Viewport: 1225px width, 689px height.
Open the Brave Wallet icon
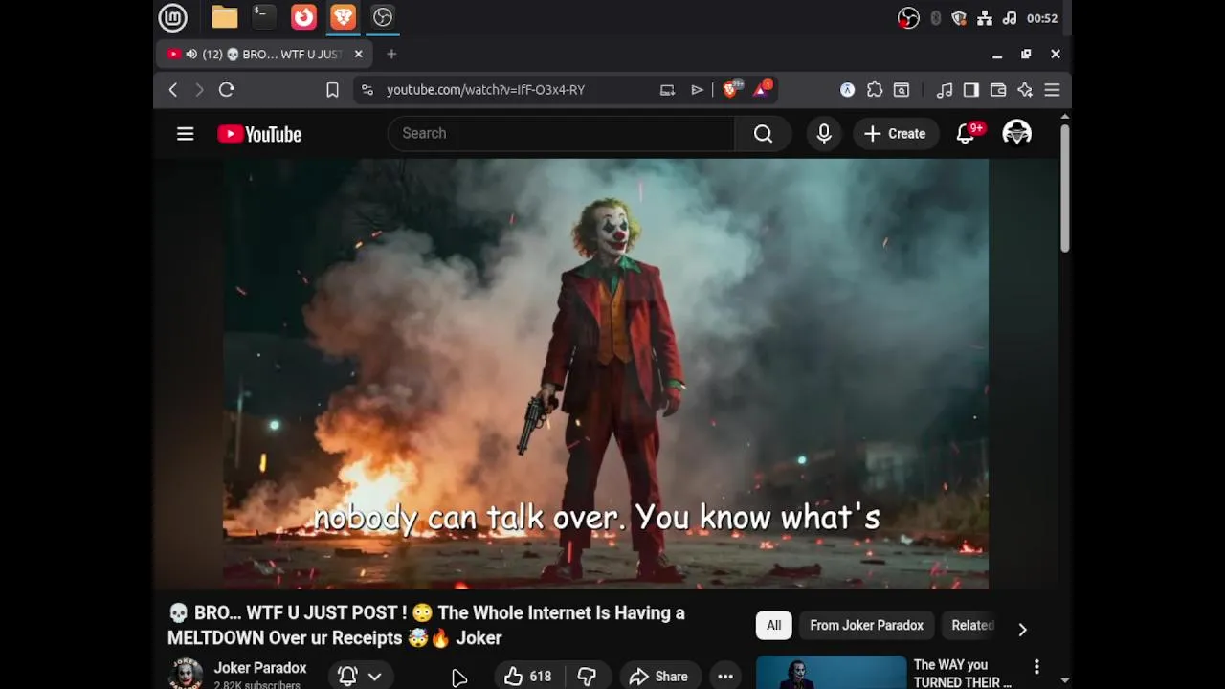998,90
